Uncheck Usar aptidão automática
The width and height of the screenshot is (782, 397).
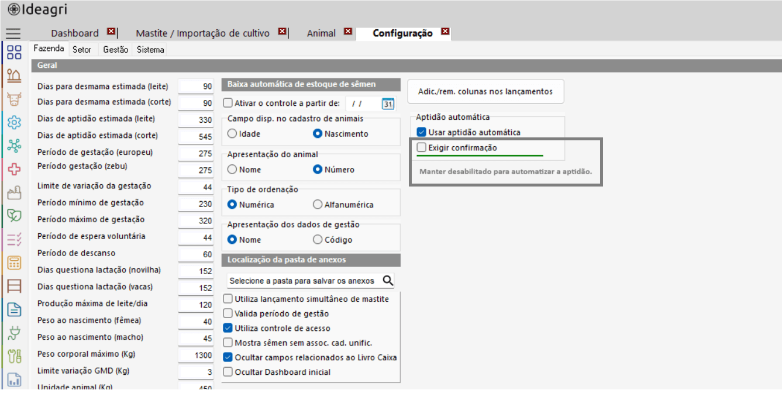pyautogui.click(x=422, y=132)
